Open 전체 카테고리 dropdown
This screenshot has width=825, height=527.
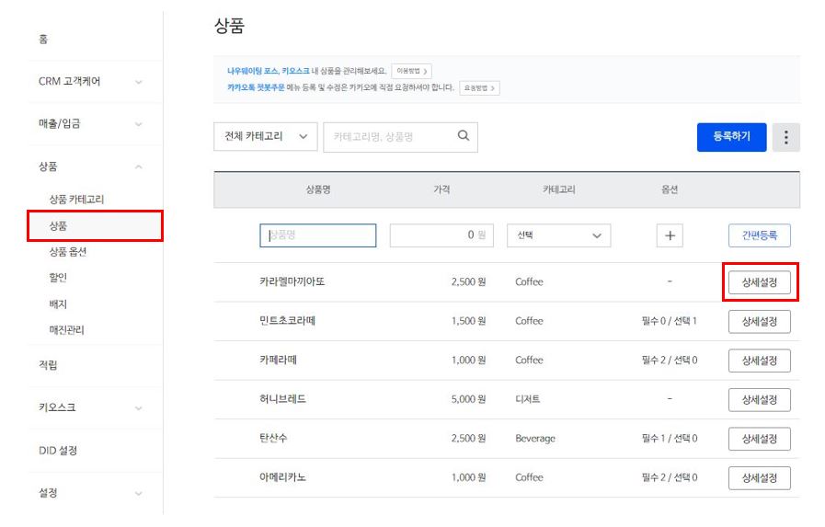coord(266,137)
